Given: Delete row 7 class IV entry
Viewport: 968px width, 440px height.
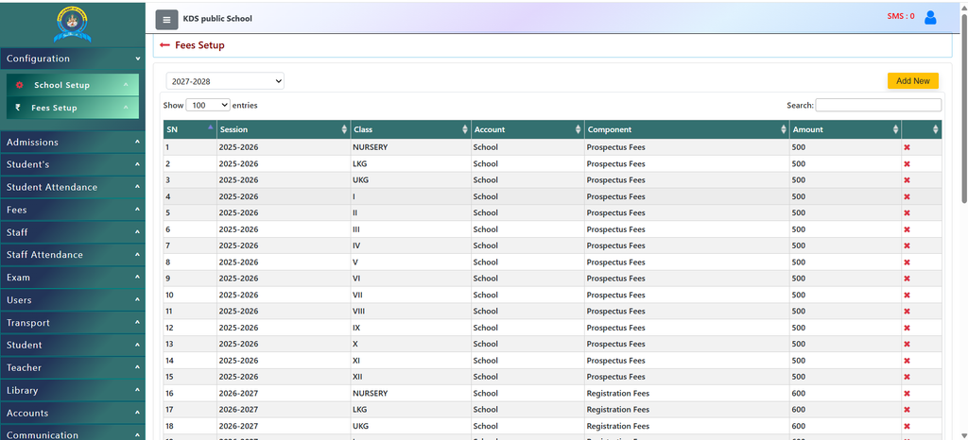Looking at the screenshot, I should [907, 245].
